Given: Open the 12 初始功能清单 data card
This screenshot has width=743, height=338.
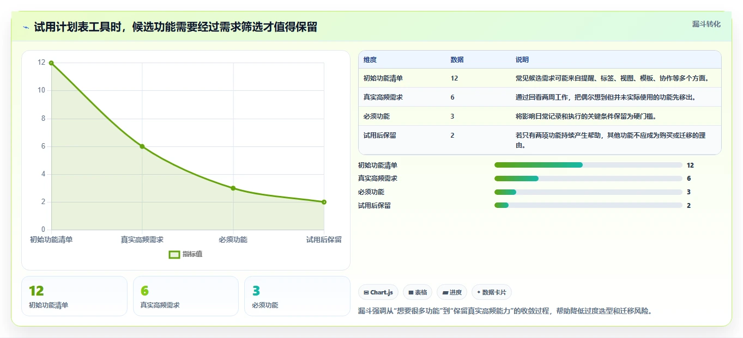Looking at the screenshot, I should pyautogui.click(x=74, y=296).
